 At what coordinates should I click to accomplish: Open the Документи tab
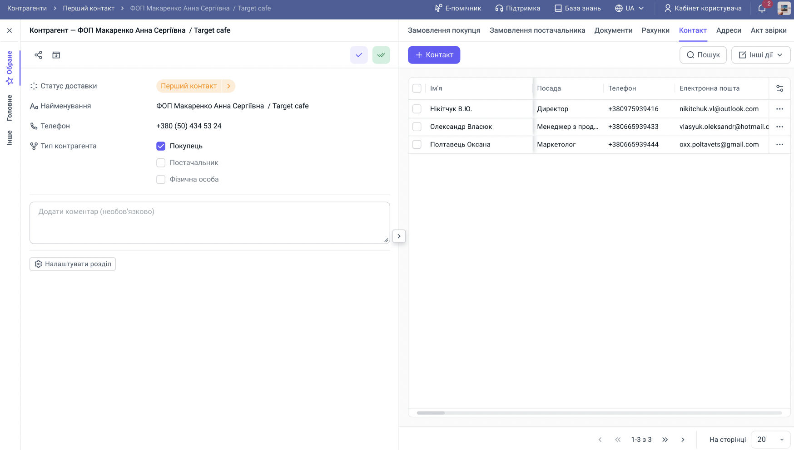[x=613, y=30]
